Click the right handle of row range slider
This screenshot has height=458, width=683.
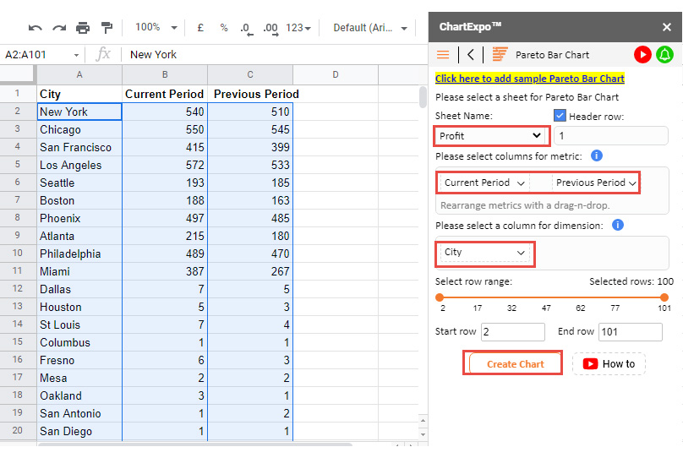[x=664, y=297]
